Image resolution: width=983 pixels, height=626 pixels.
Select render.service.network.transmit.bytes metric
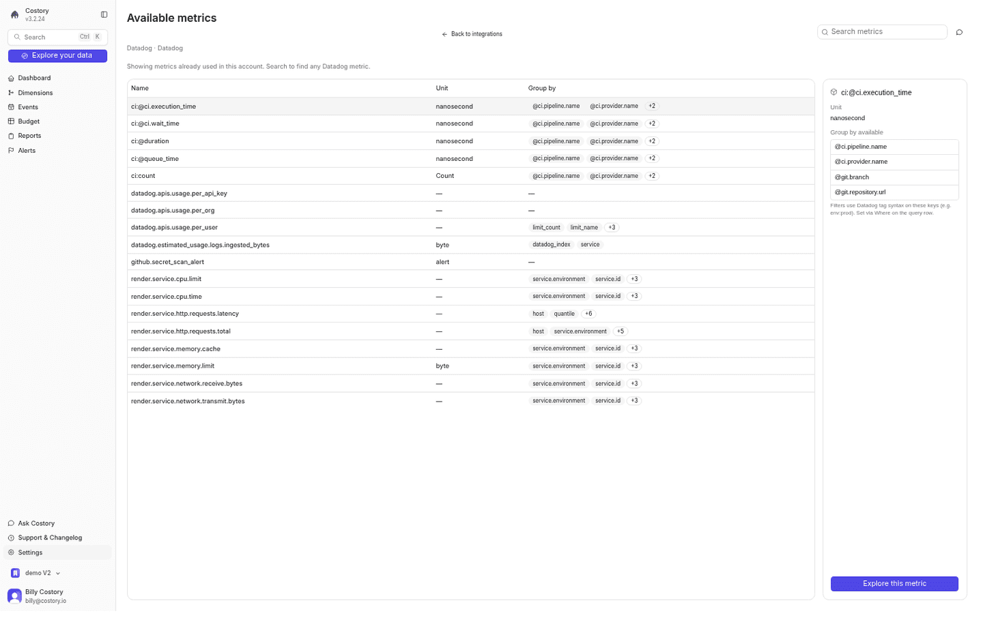471,401
